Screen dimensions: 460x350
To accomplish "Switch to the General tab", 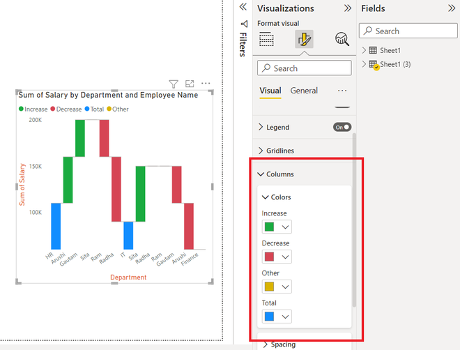I will pos(304,91).
